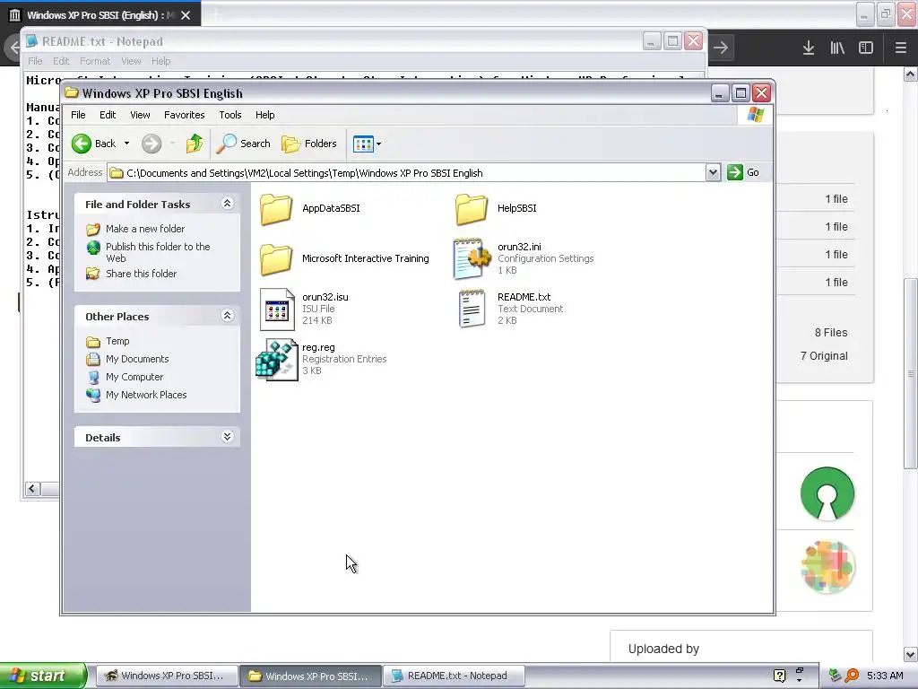
Task: Expand the address bar dropdown
Action: (x=713, y=172)
